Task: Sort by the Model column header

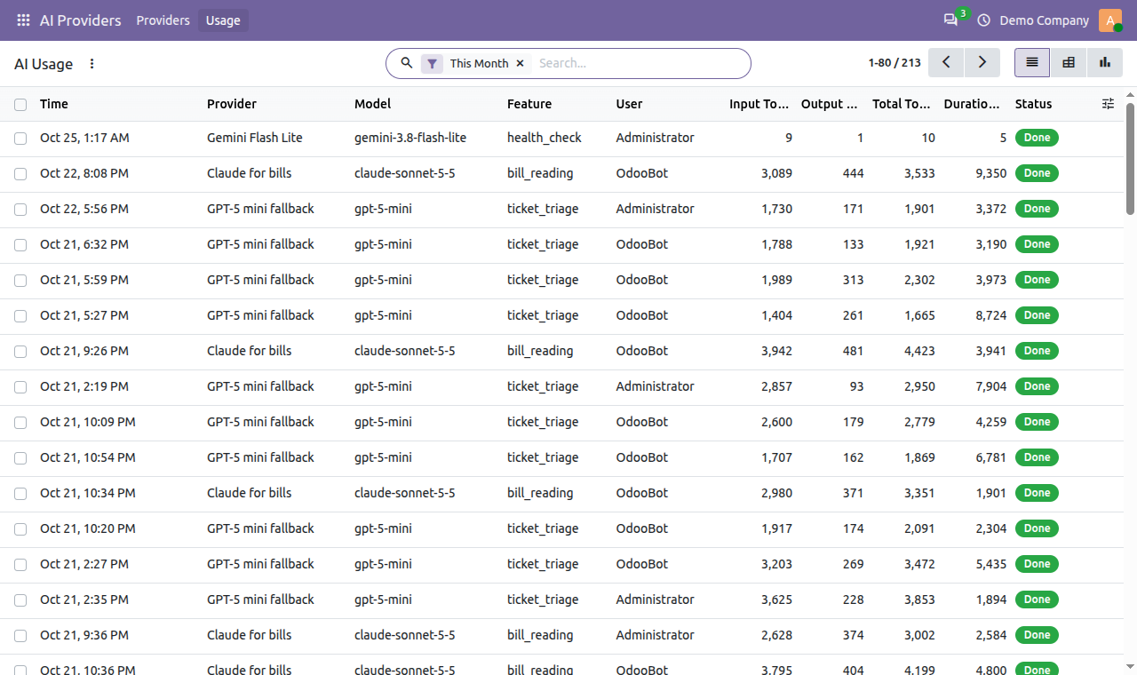Action: (373, 104)
